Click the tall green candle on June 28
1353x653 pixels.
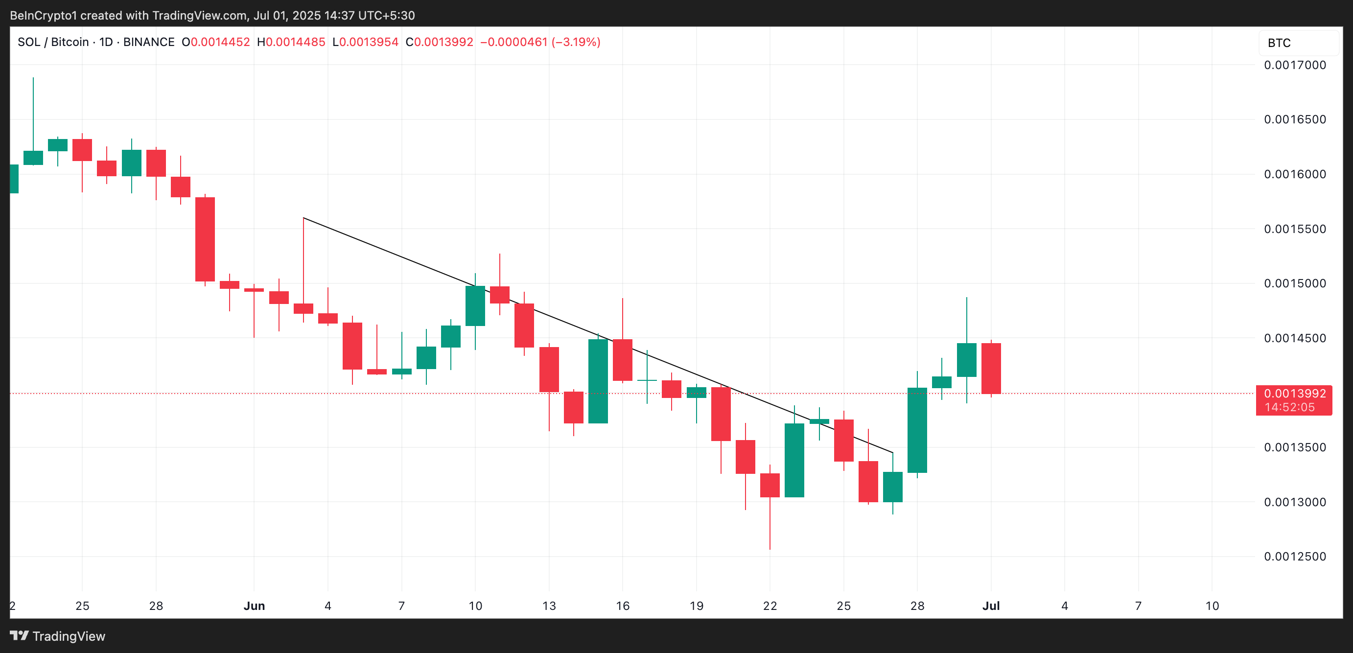click(x=917, y=430)
